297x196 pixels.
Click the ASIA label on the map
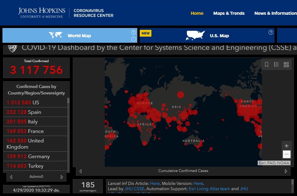click(176, 107)
